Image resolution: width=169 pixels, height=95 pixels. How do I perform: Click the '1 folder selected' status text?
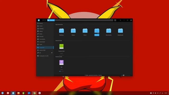point(93,75)
